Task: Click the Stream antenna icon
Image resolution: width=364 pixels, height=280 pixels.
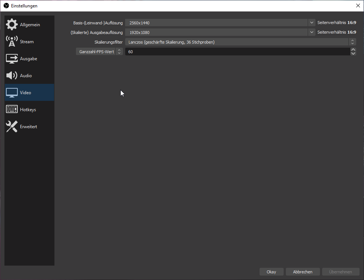Action: [x=11, y=41]
